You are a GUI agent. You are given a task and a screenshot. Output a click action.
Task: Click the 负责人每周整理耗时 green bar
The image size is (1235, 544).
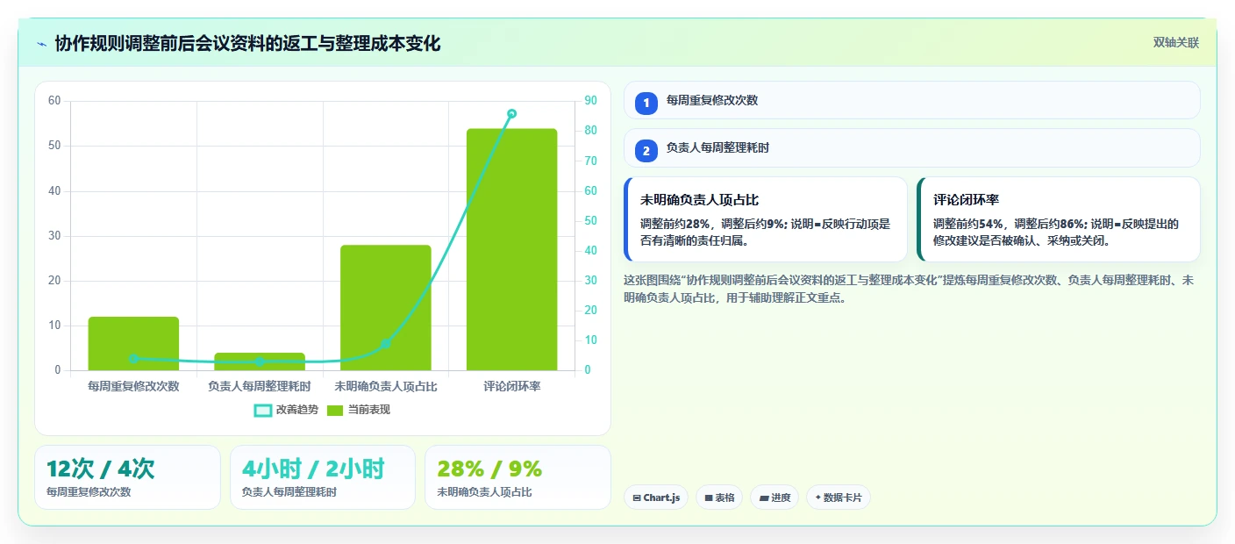(260, 361)
